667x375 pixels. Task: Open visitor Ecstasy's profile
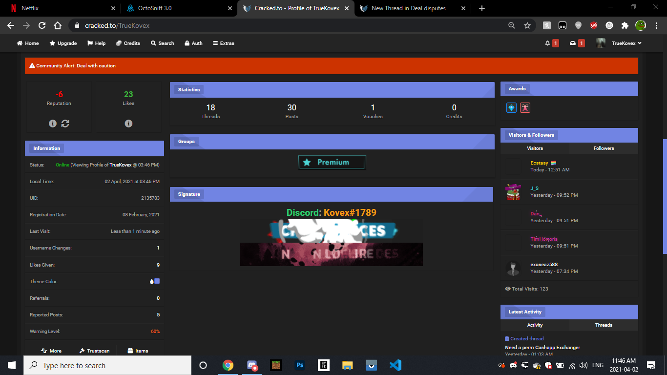[540, 163]
